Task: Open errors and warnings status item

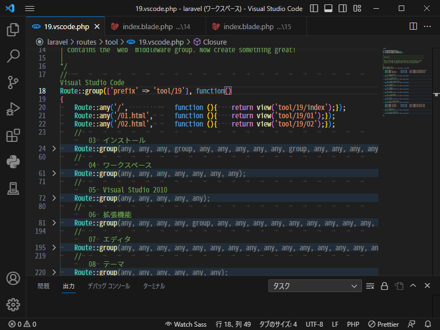Action: [23, 324]
